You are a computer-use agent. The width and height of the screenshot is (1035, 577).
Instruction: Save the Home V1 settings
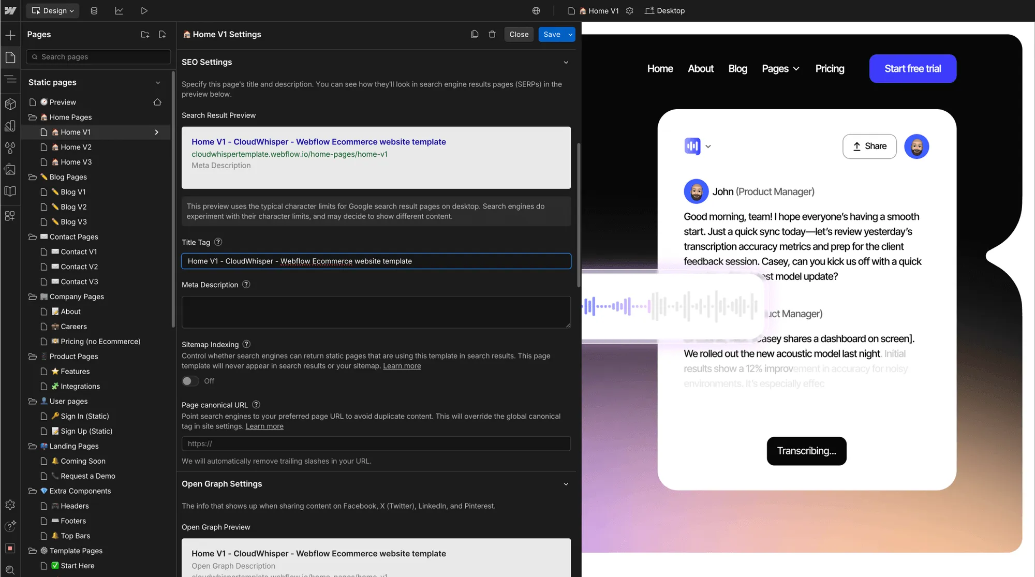click(551, 34)
